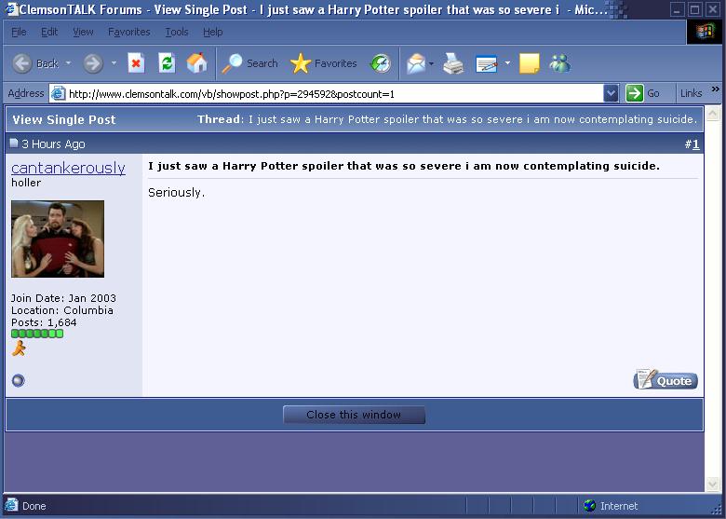Click the post status icon by 3 Hours Ago
Image resolution: width=726 pixels, height=519 pixels.
14,143
